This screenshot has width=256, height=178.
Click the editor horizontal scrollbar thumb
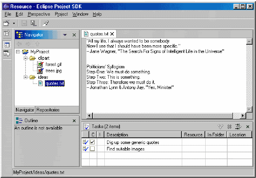163,116
